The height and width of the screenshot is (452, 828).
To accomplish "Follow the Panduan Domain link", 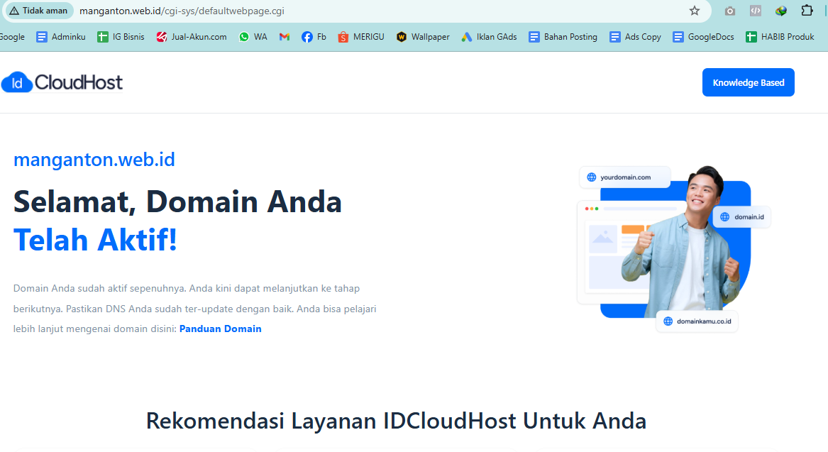I will (220, 329).
